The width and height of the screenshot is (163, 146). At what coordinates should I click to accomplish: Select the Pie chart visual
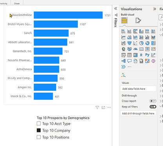[142, 43]
